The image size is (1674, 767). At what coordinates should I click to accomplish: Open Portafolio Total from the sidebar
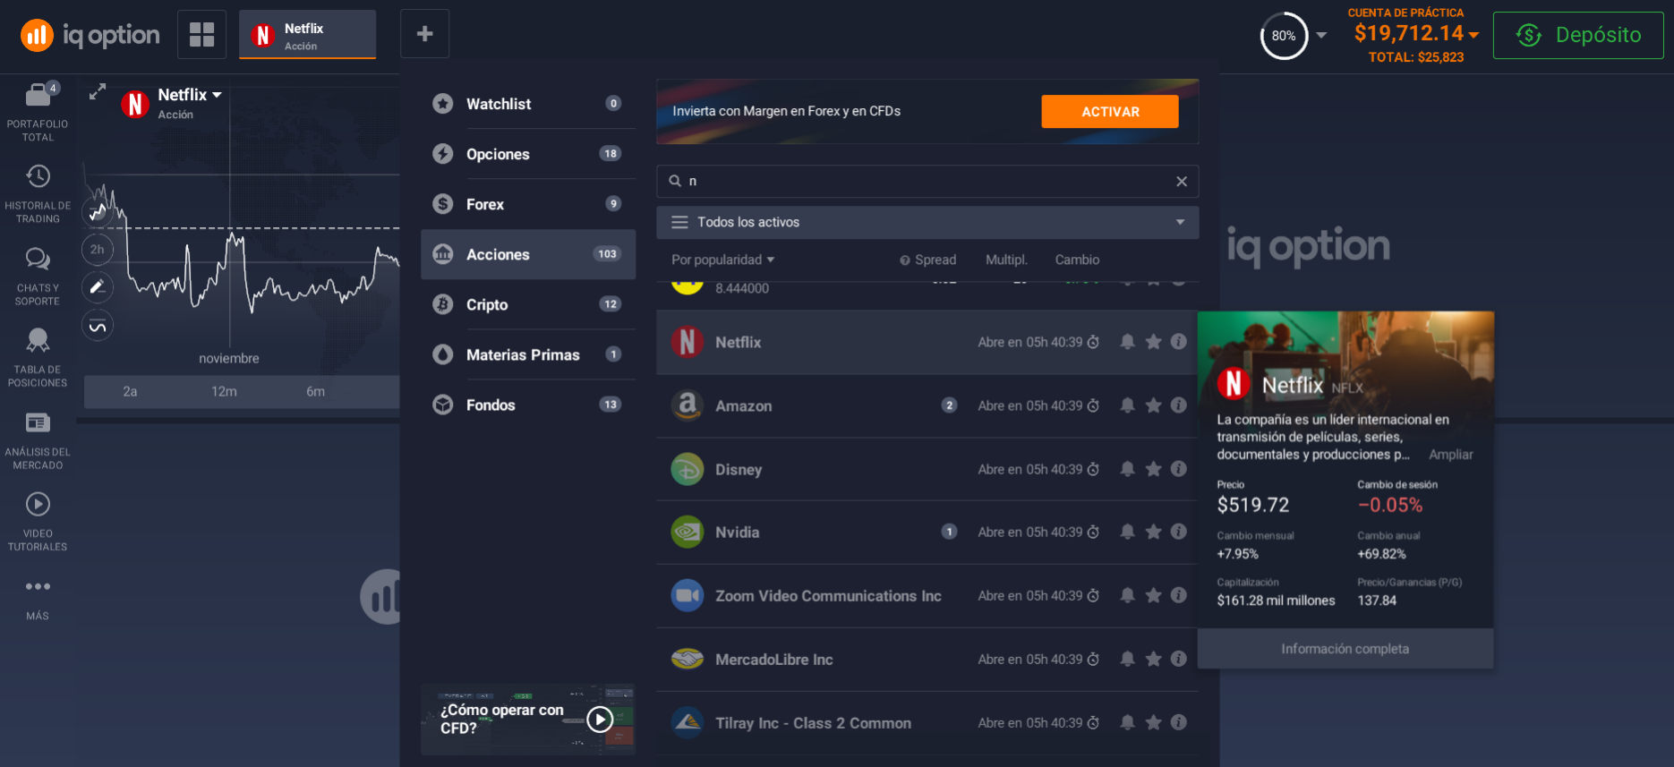pos(38,111)
